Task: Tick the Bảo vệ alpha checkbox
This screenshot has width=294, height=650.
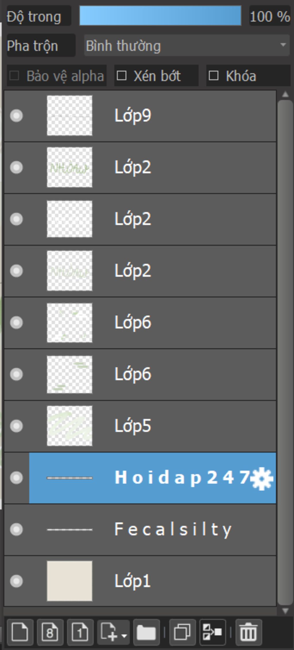Action: click(x=14, y=76)
